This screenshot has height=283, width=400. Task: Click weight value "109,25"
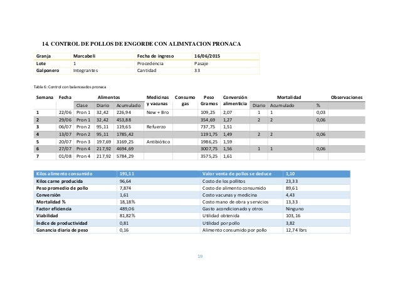click(208, 112)
